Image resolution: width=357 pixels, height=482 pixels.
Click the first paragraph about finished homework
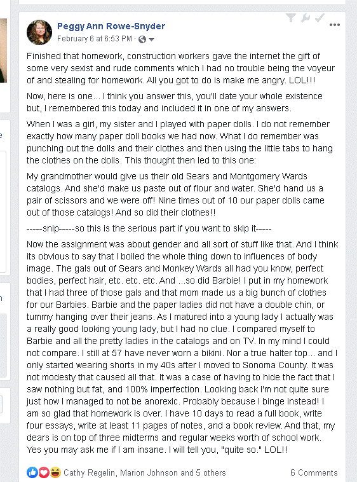click(180, 68)
